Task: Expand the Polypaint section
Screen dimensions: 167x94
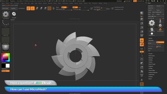Action: [x=151, y=66]
